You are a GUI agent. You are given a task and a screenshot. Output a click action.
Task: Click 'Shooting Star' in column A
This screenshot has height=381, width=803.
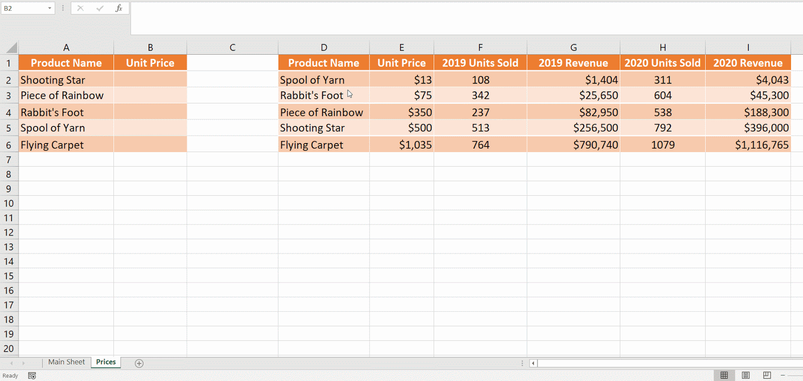coord(66,79)
